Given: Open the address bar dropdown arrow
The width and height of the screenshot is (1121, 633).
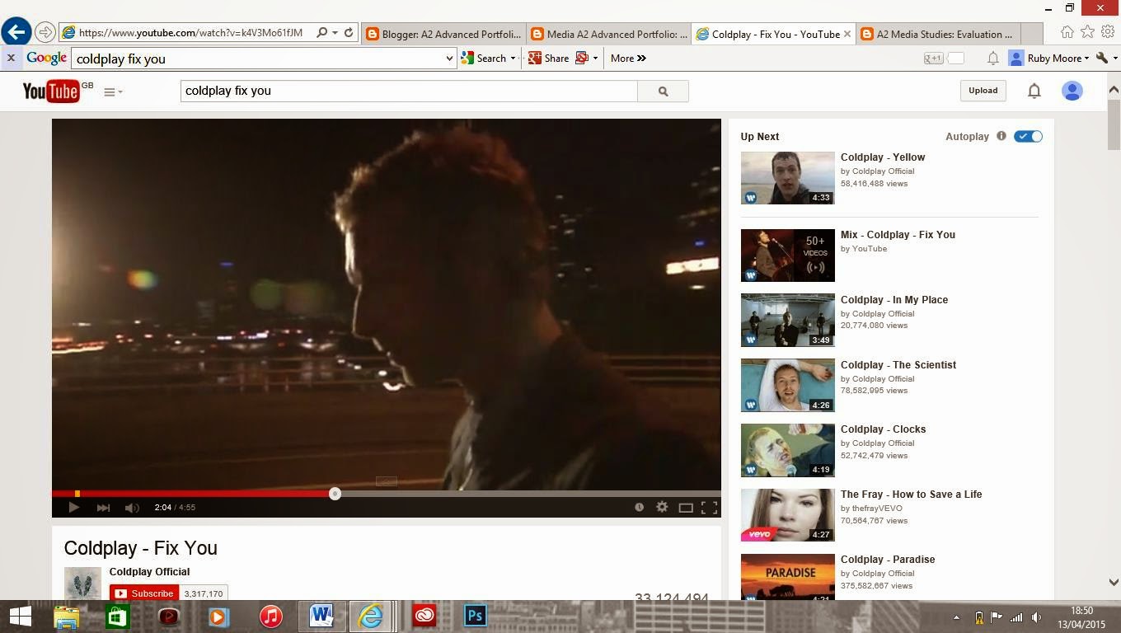Looking at the screenshot, I should 335,33.
